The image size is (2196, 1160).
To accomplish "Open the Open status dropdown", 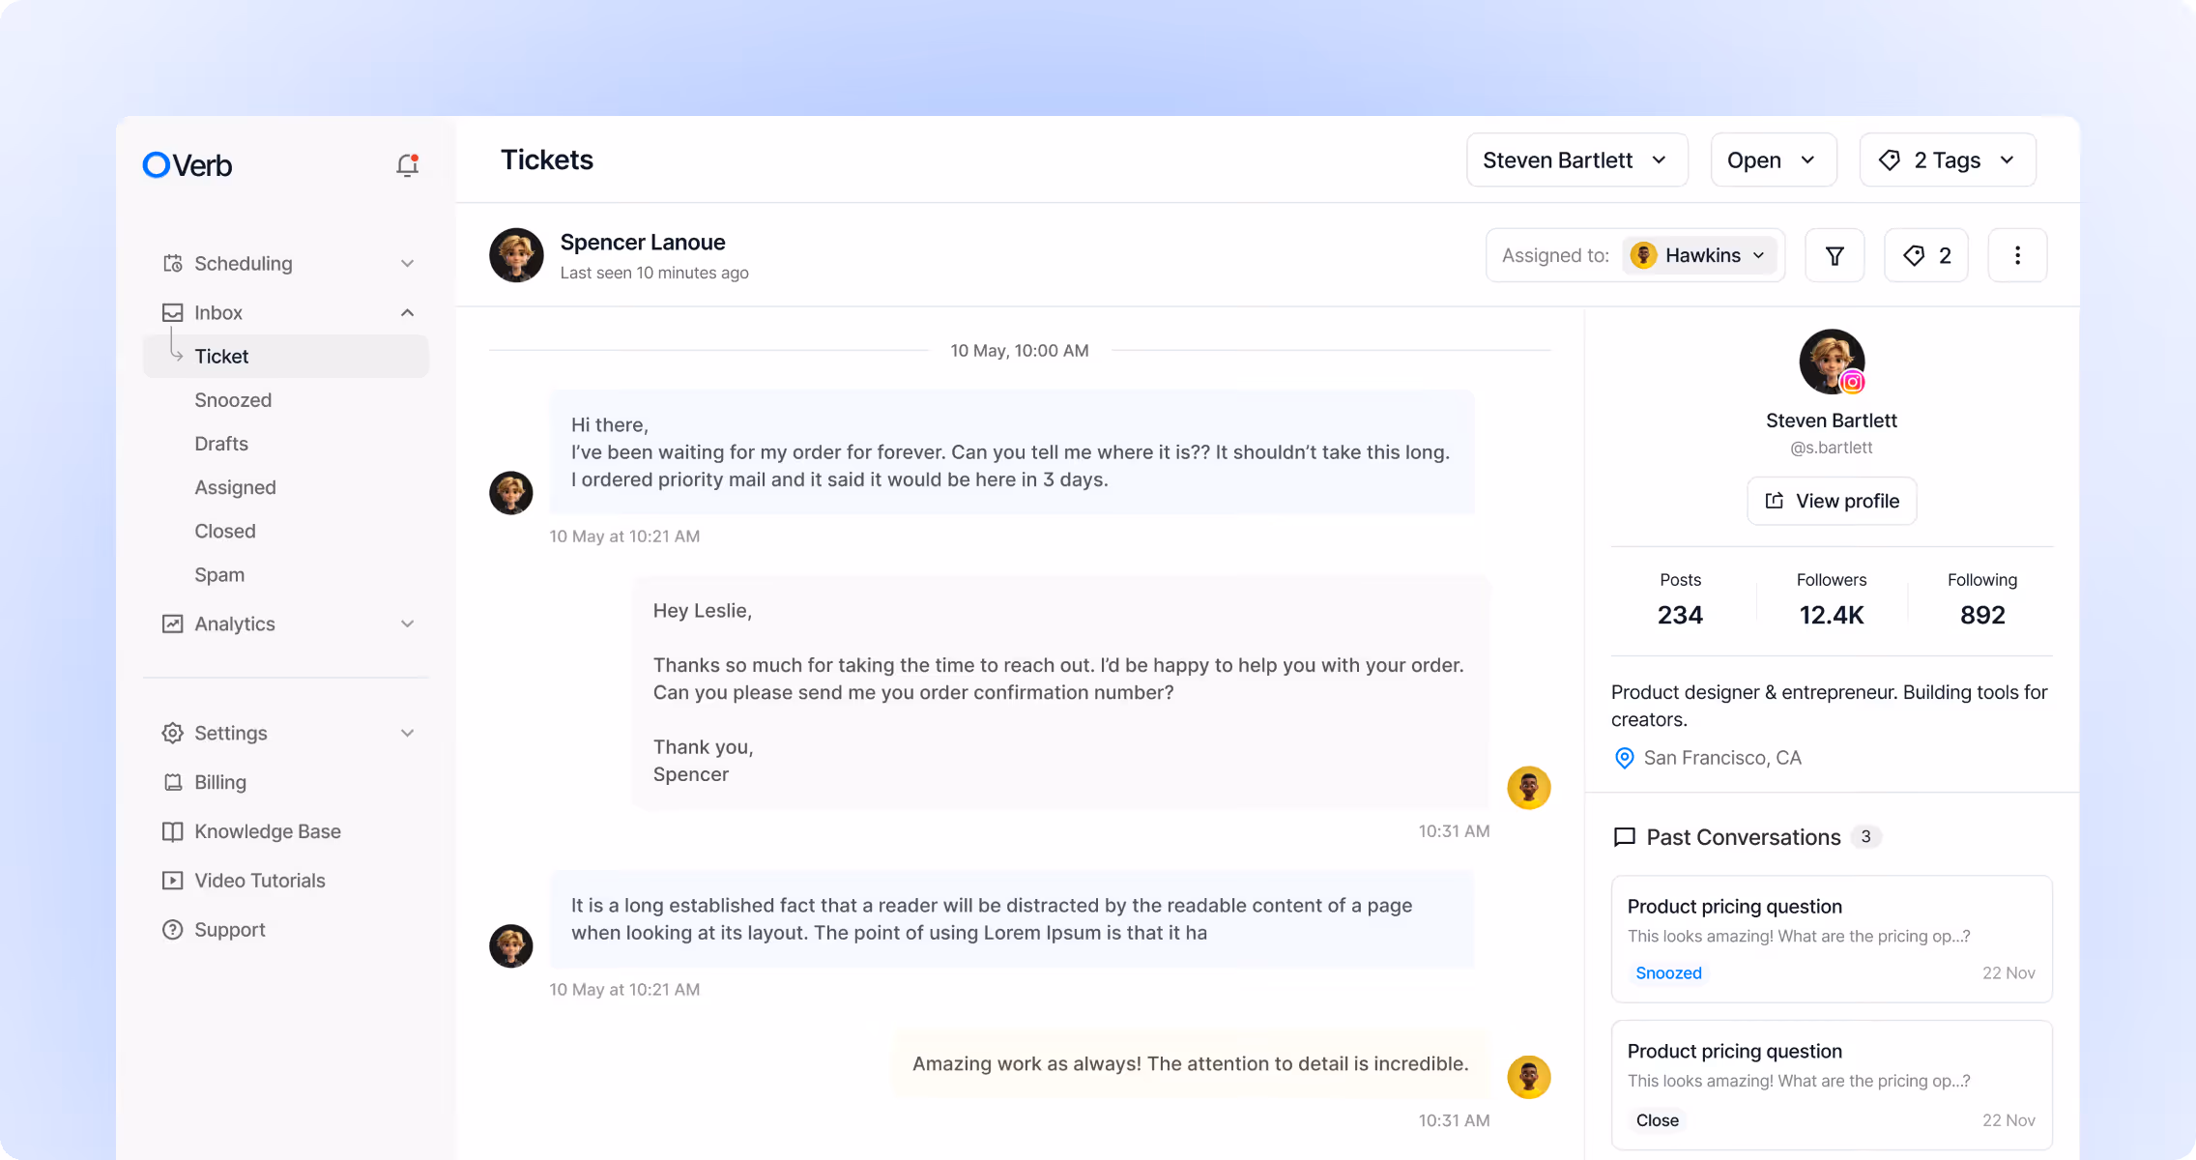I will click(x=1773, y=160).
